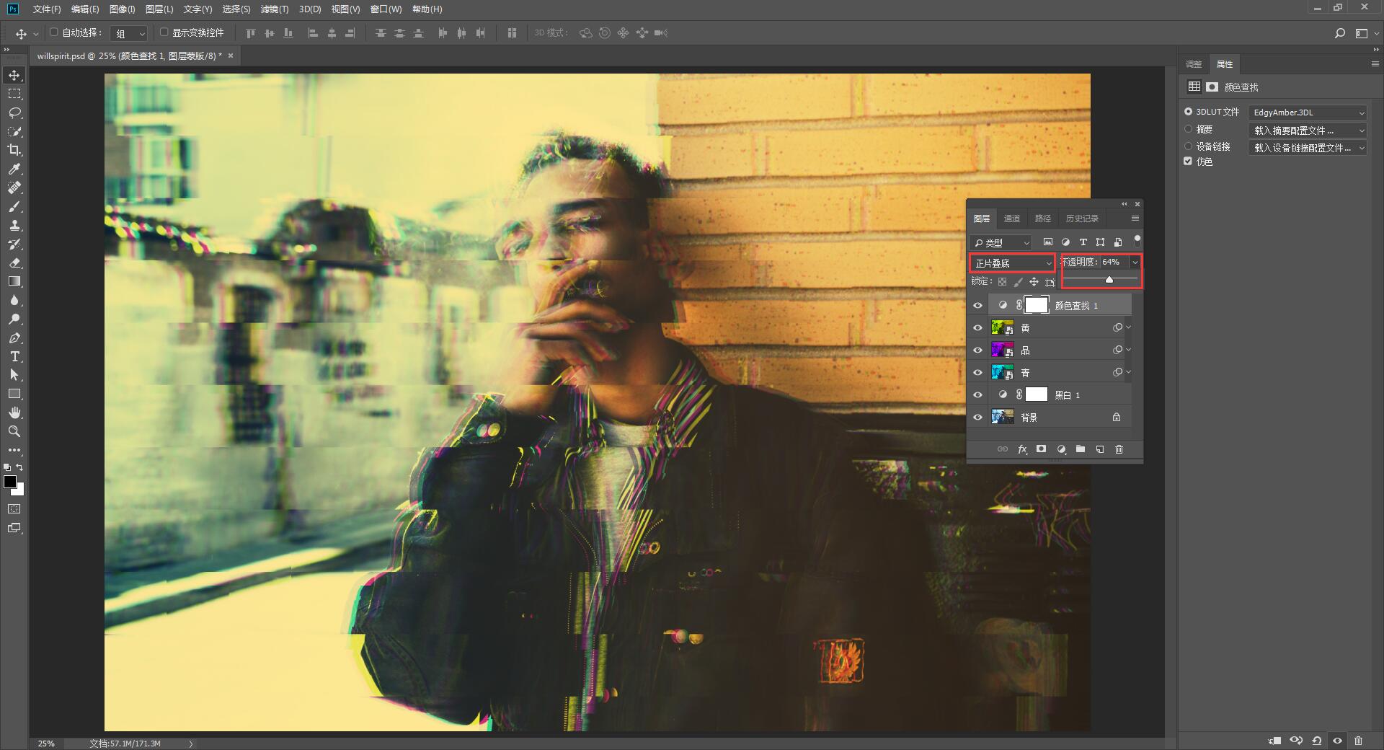
Task: Open the auto-select 组 dropdown
Action: pos(128,33)
